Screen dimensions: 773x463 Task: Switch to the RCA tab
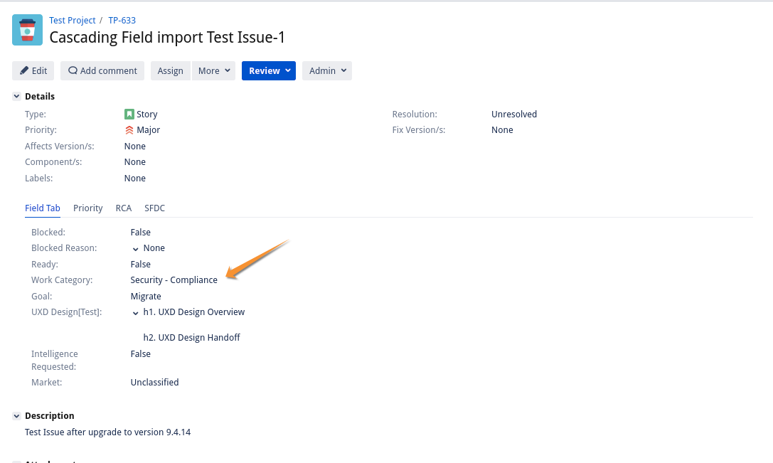click(123, 208)
